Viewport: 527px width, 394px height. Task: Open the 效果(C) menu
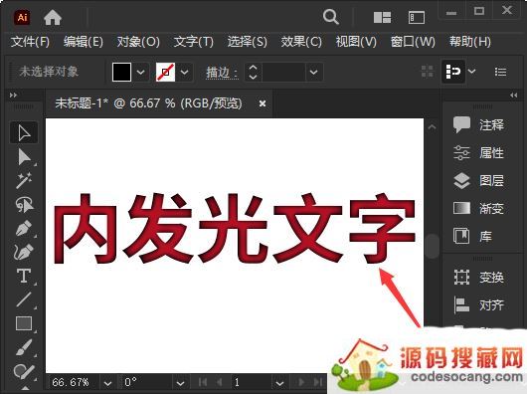301,42
